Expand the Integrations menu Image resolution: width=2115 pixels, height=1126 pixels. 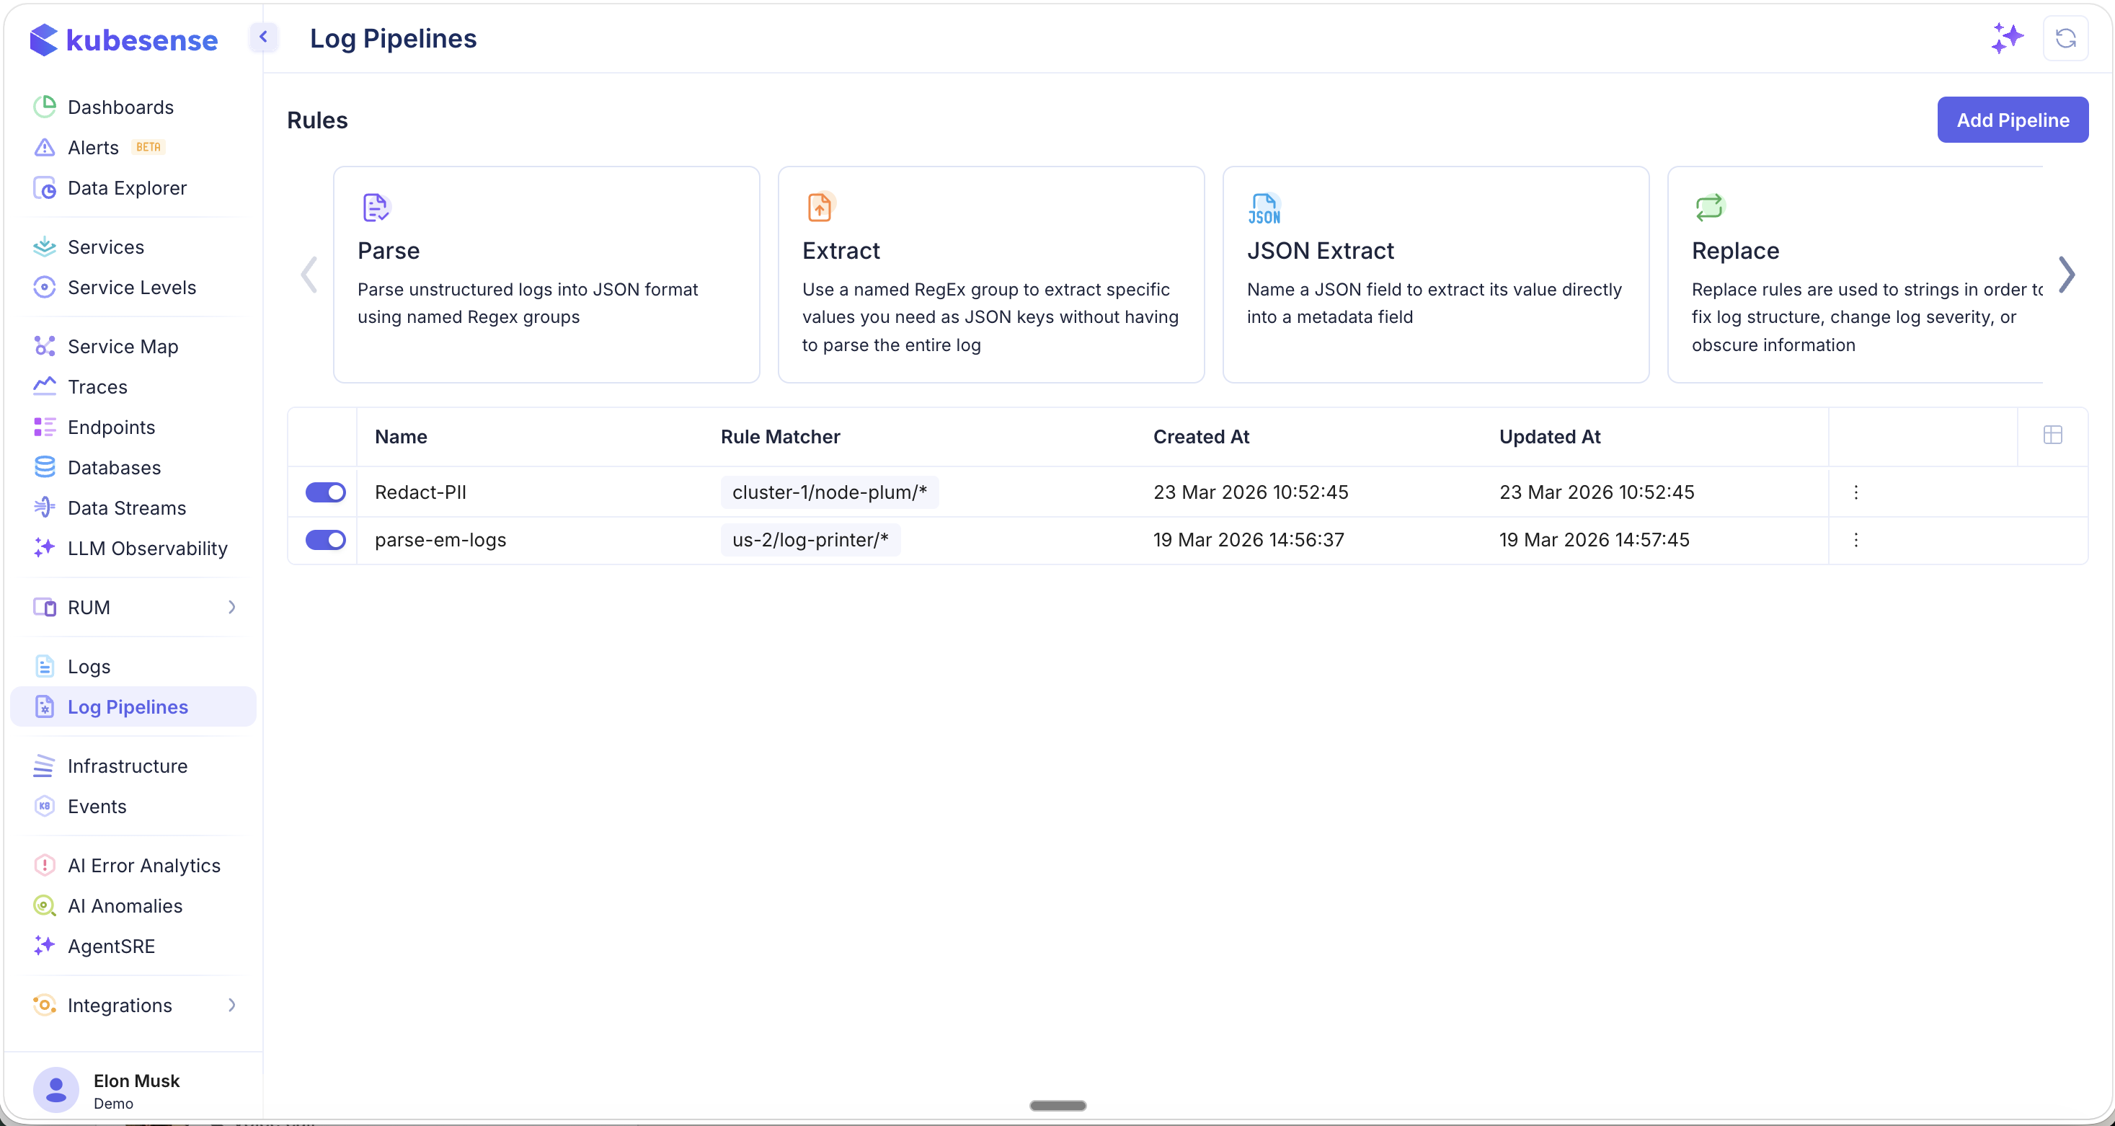tap(232, 1006)
